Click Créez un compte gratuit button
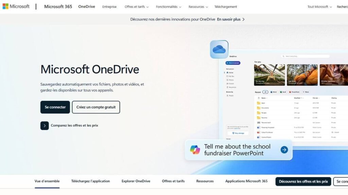348x195 pixels. 96,107
